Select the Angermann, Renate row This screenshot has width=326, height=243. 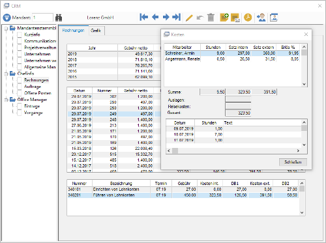232,59
